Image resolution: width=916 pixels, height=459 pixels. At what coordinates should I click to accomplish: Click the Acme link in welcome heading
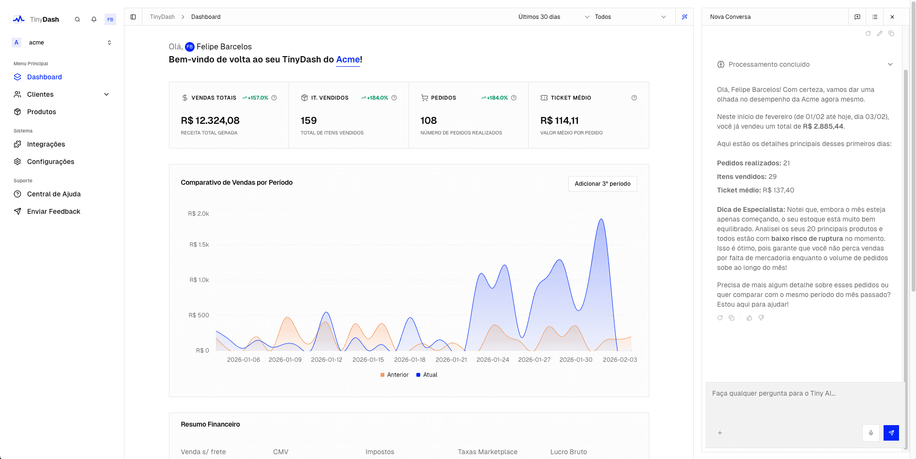coord(348,59)
